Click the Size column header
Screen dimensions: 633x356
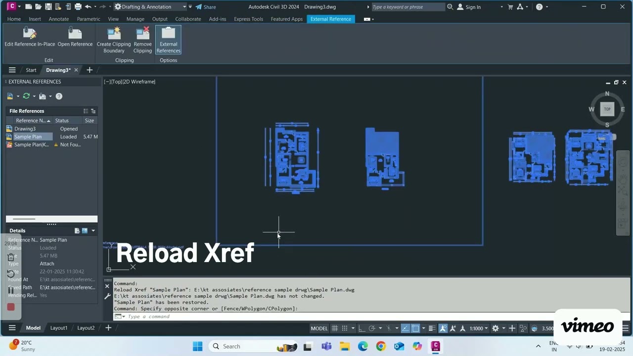(90, 121)
